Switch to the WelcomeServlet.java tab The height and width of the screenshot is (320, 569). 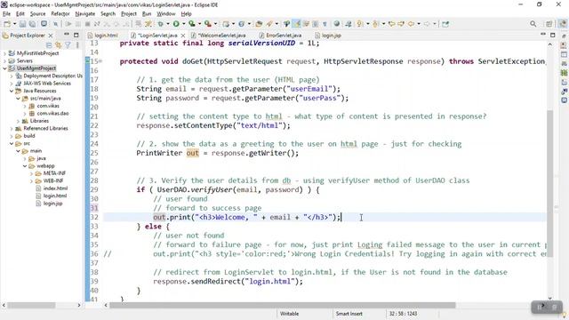(219, 36)
